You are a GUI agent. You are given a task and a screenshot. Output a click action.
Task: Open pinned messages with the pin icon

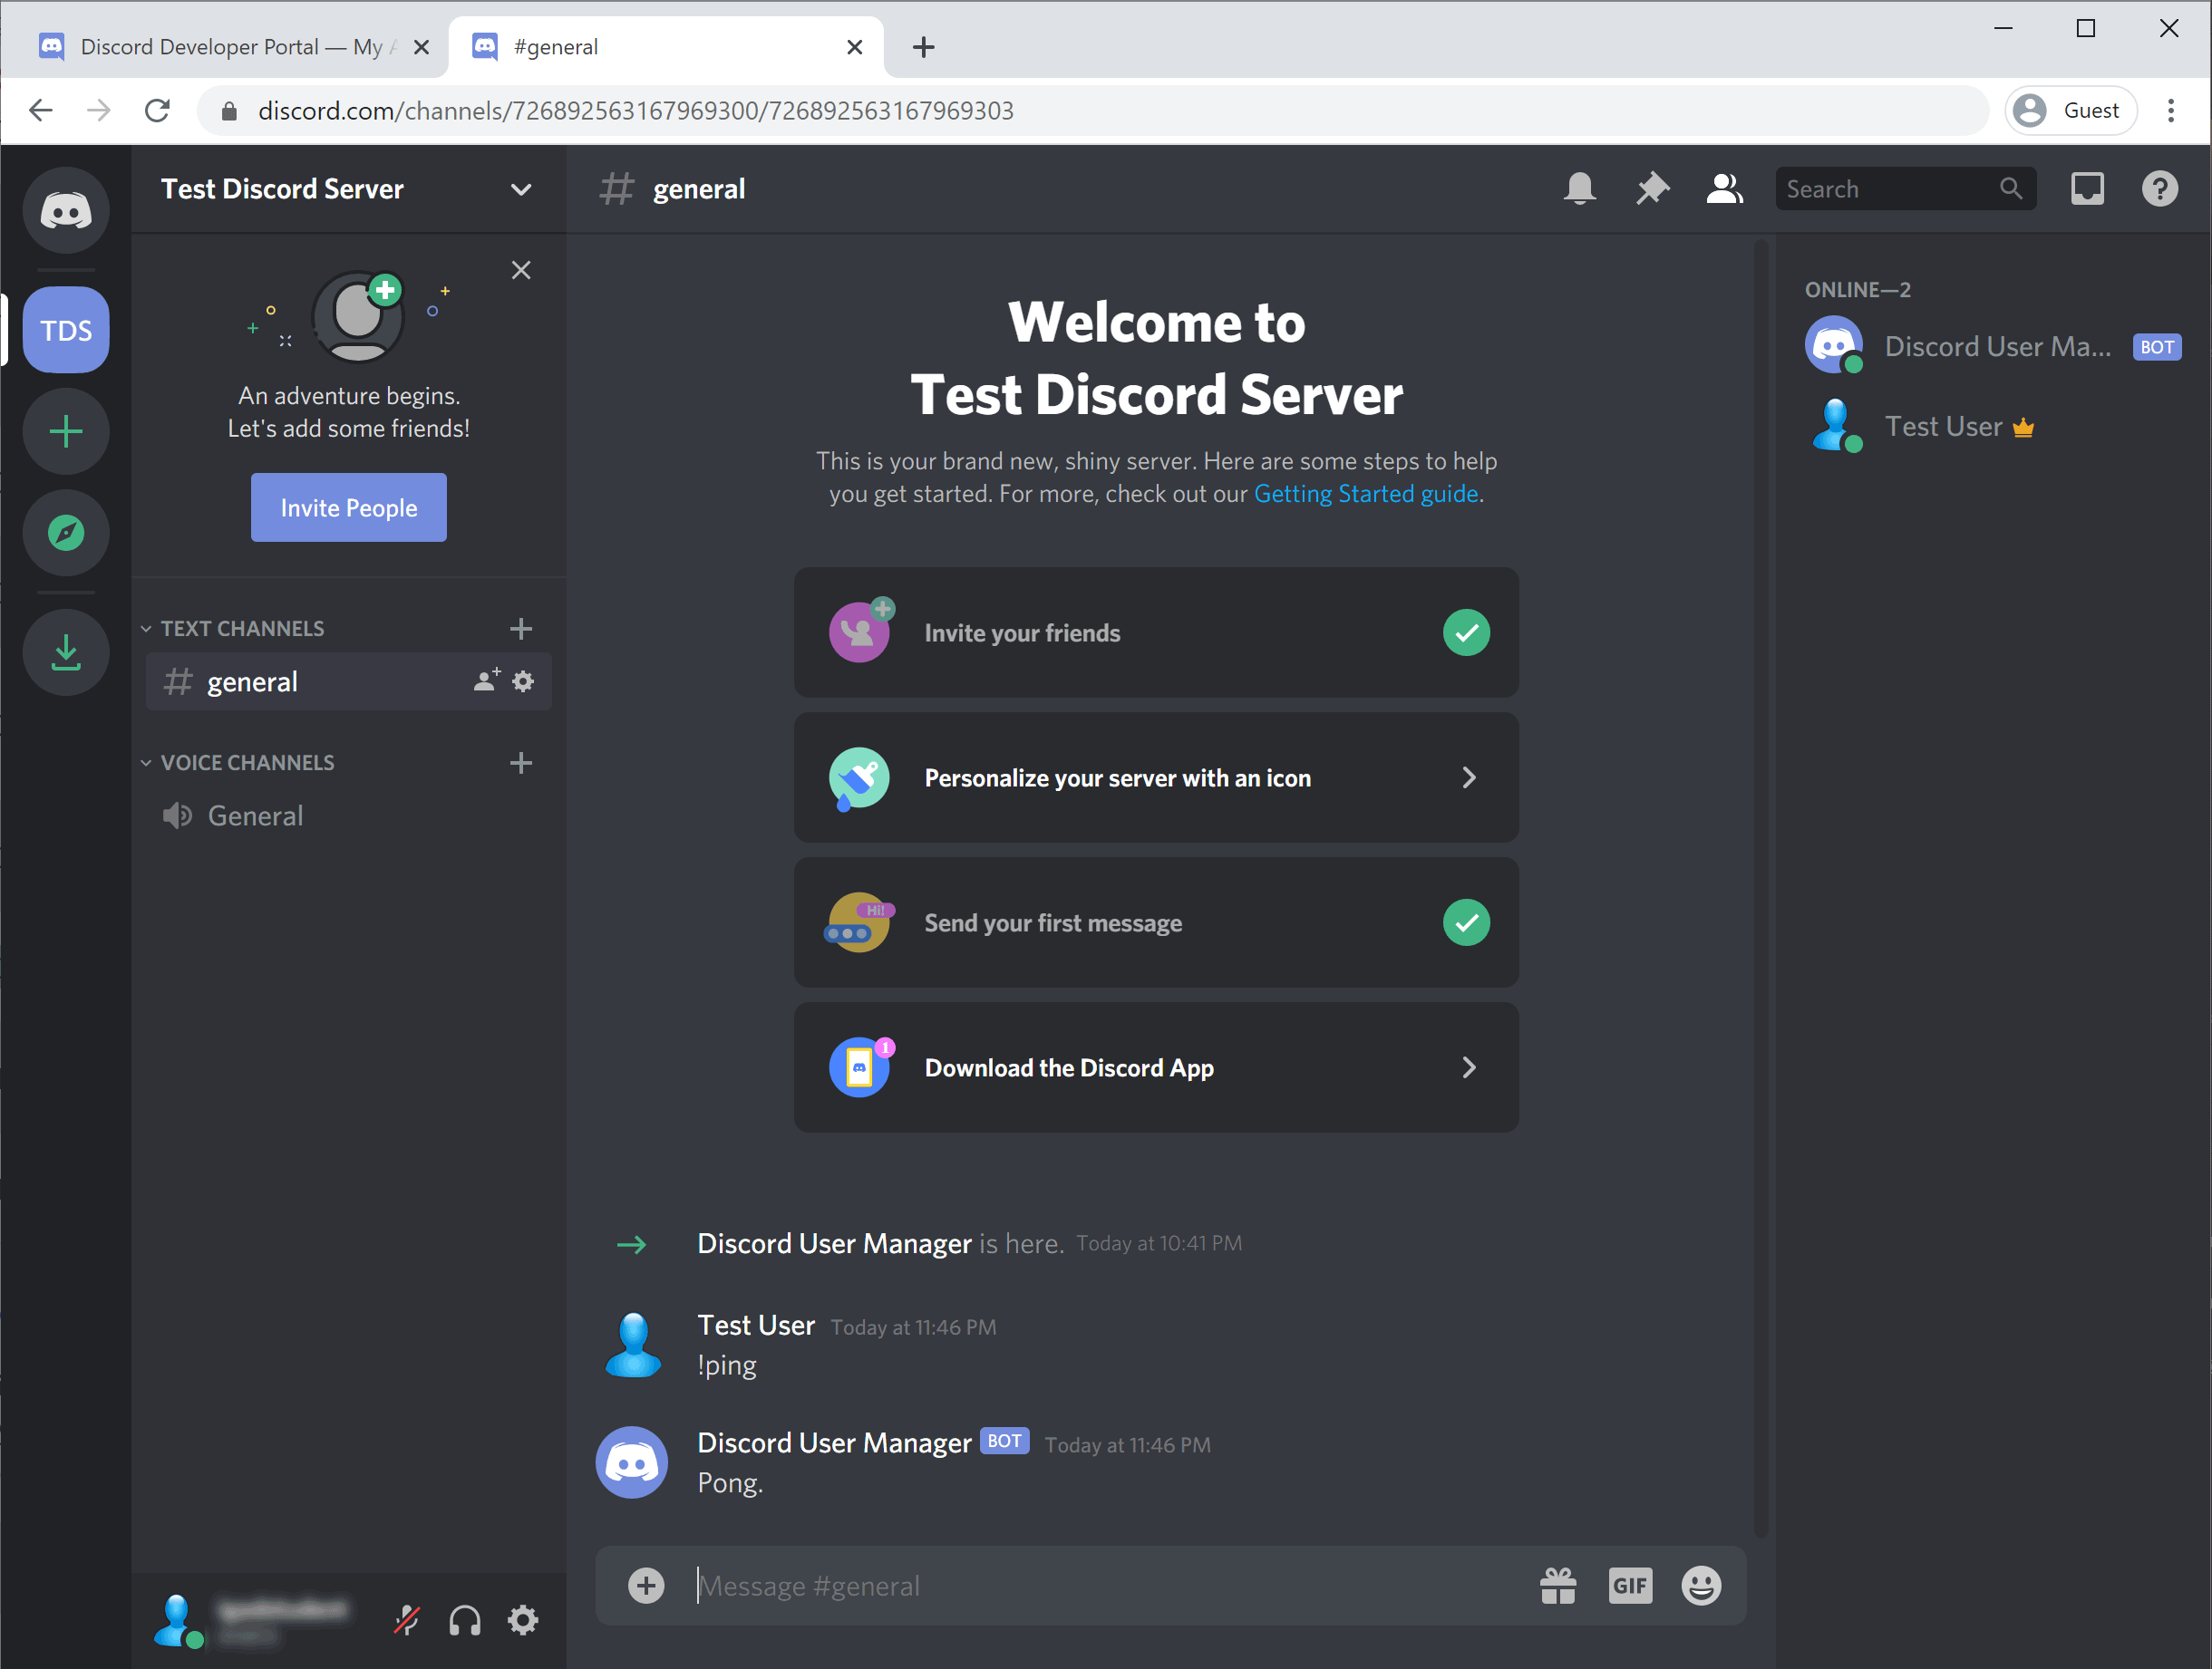pyautogui.click(x=1652, y=188)
